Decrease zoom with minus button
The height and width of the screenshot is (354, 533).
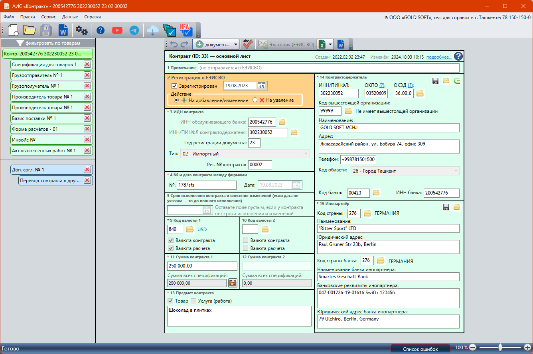[473, 348]
